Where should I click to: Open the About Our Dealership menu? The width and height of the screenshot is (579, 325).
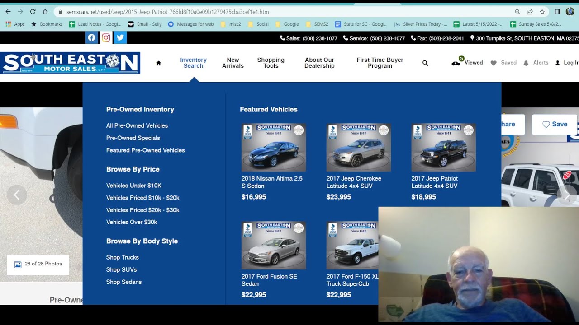tap(319, 63)
